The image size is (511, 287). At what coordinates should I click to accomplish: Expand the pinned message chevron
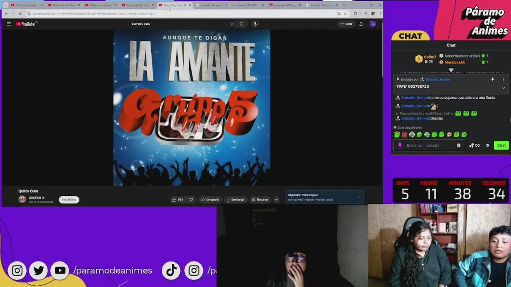[x=503, y=88]
